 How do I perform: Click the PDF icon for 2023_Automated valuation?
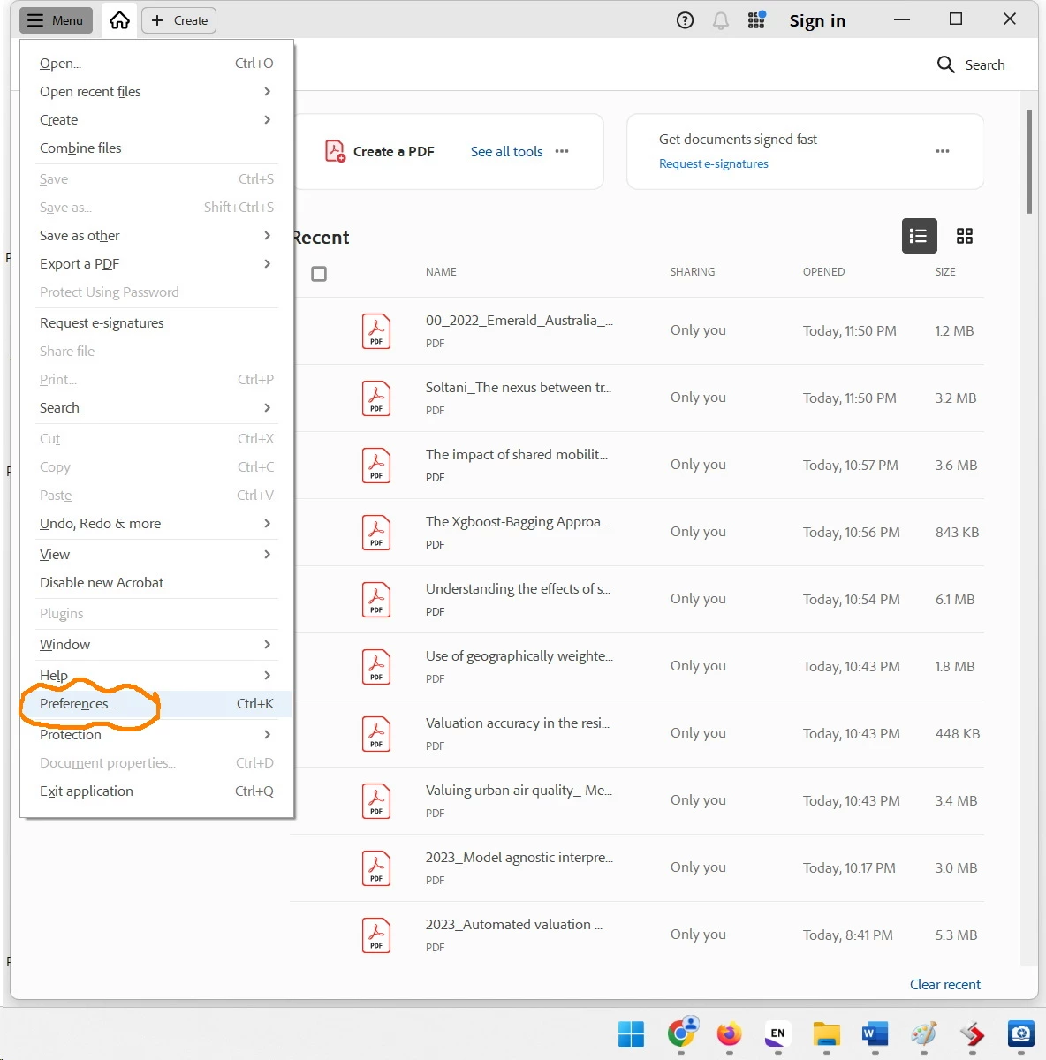point(376,935)
